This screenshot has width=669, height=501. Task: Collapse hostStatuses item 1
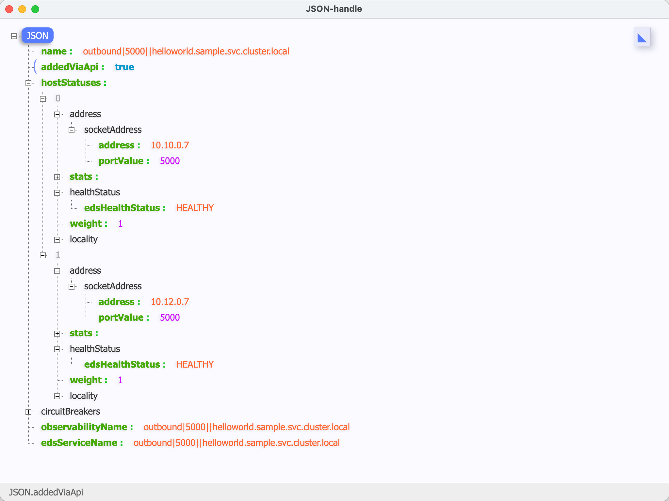tap(43, 255)
